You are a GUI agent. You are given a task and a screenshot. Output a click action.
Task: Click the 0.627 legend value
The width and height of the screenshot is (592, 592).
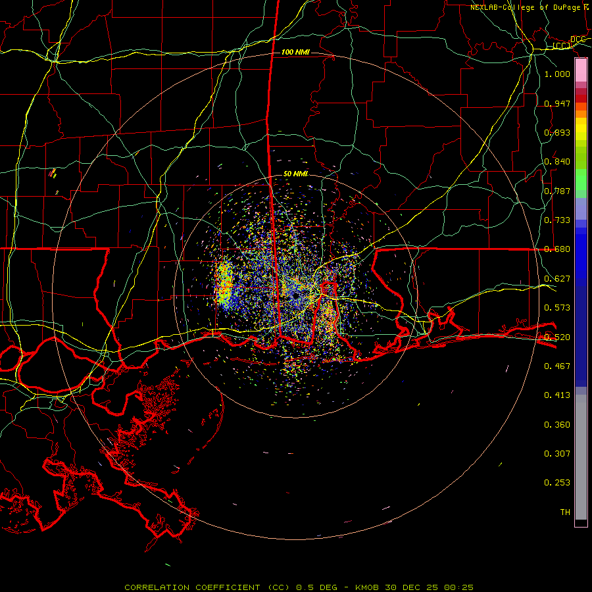coord(557,279)
